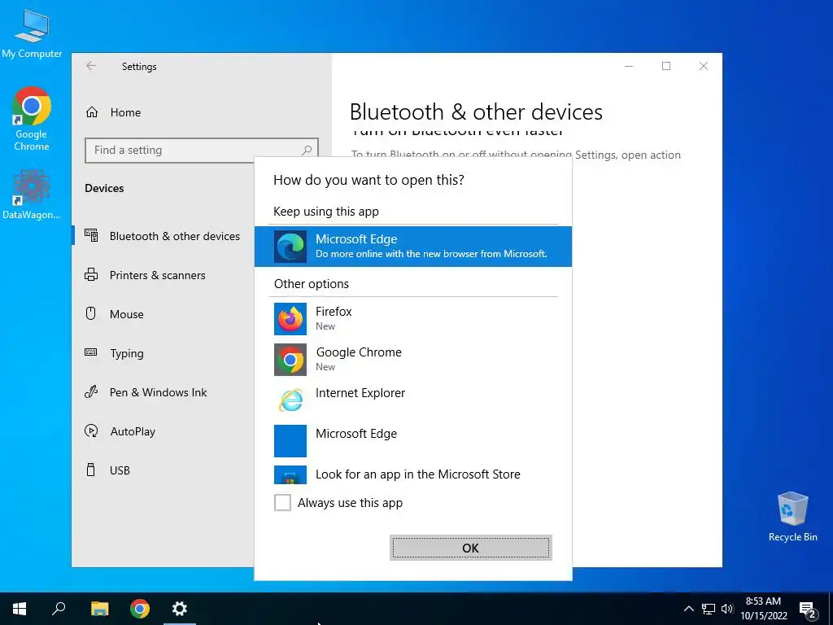Click the search magnifier in Find a setting
833x625 pixels.
point(307,151)
